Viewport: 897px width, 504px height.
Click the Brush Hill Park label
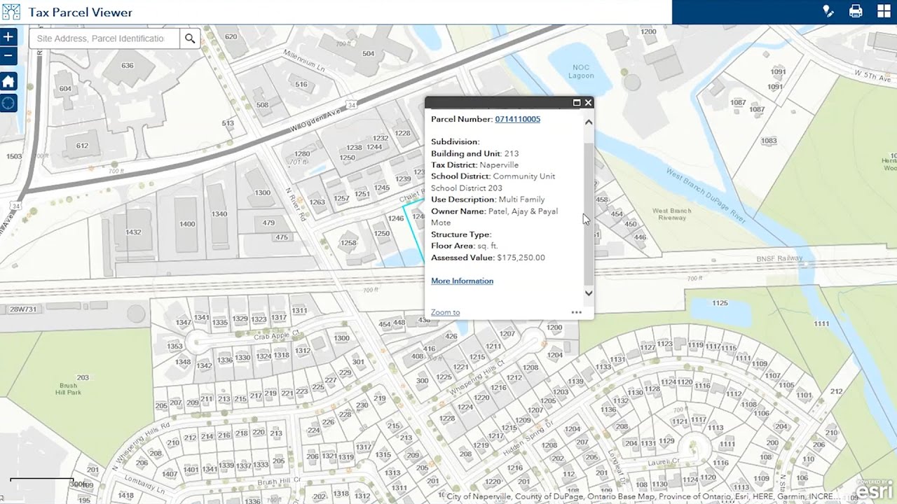(69, 389)
